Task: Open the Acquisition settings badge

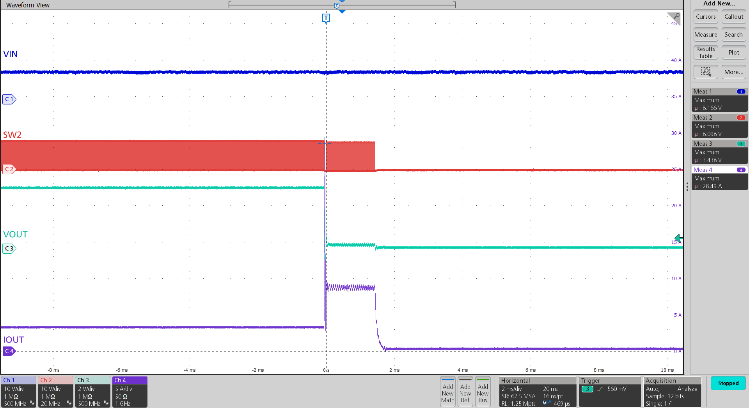Action: tap(673, 392)
